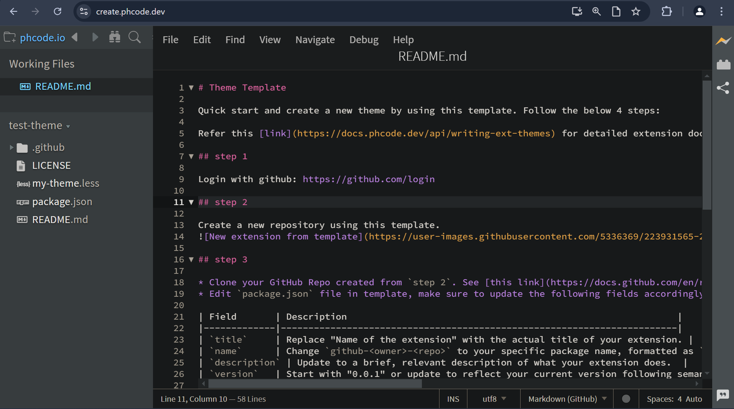
Task: Collapse the step 2 fold on line 11
Action: (191, 202)
